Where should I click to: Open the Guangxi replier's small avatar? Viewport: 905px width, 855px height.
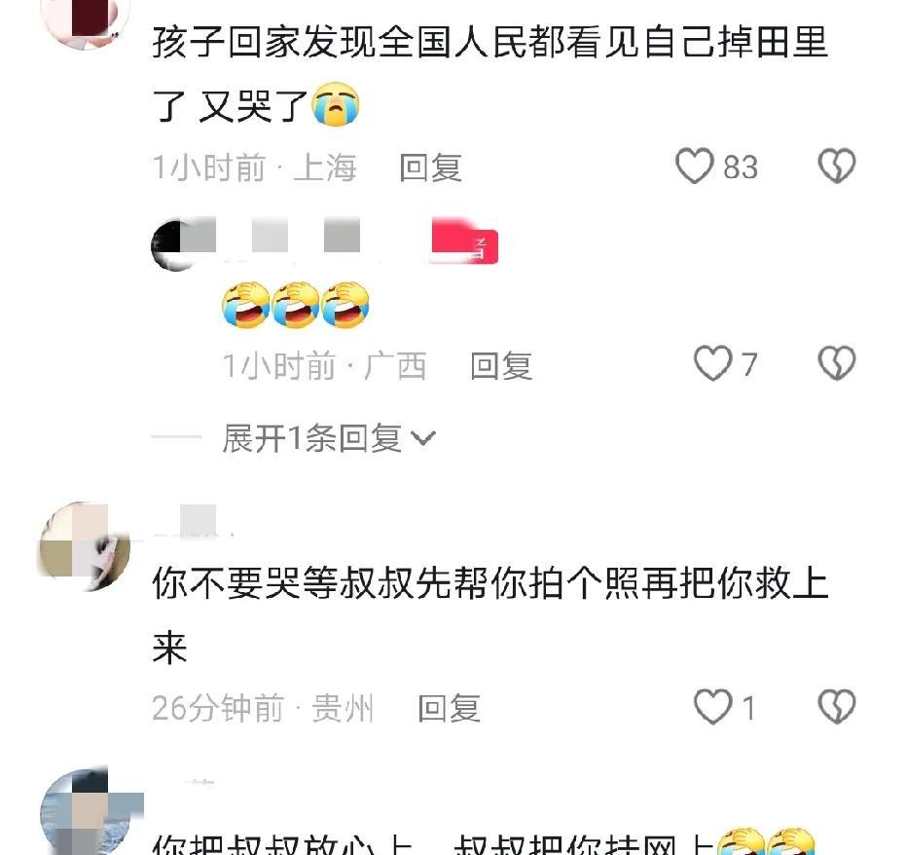point(173,245)
